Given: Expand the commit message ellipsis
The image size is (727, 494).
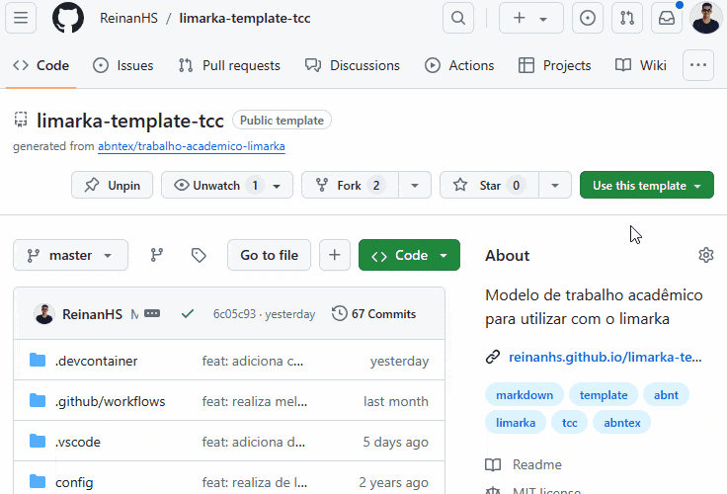Looking at the screenshot, I should coord(152,314).
